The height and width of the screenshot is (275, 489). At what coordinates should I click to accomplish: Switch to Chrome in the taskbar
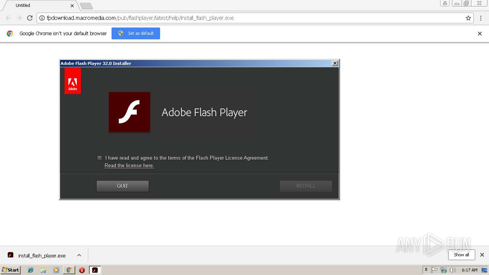(x=69, y=270)
